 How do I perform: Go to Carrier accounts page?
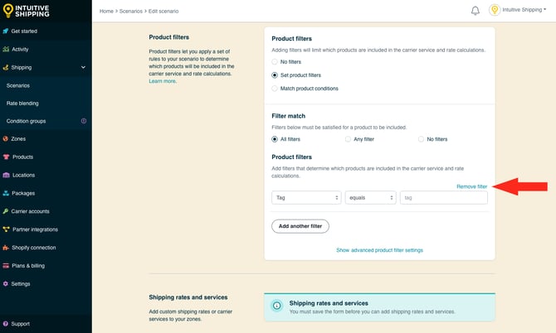(x=30, y=211)
